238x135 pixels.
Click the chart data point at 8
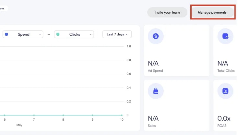click(x=63, y=115)
